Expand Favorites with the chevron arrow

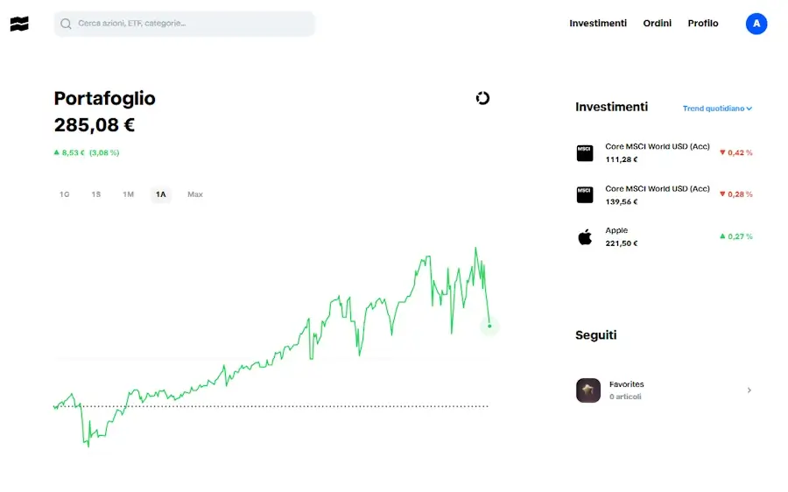point(749,390)
